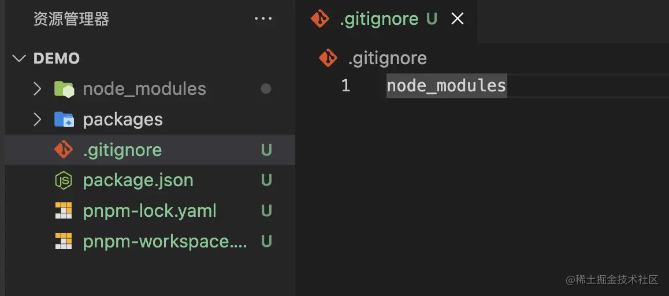
Task: Click the node_modules folder icon
Action: 64,88
